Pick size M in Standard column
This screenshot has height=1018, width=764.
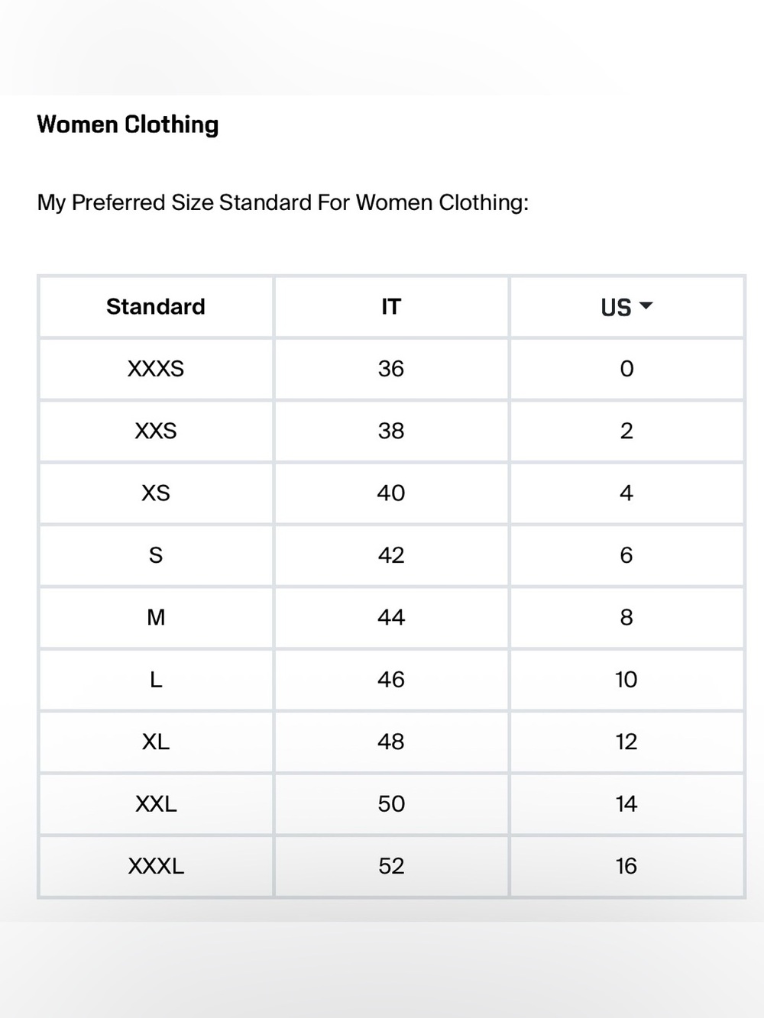[156, 618]
